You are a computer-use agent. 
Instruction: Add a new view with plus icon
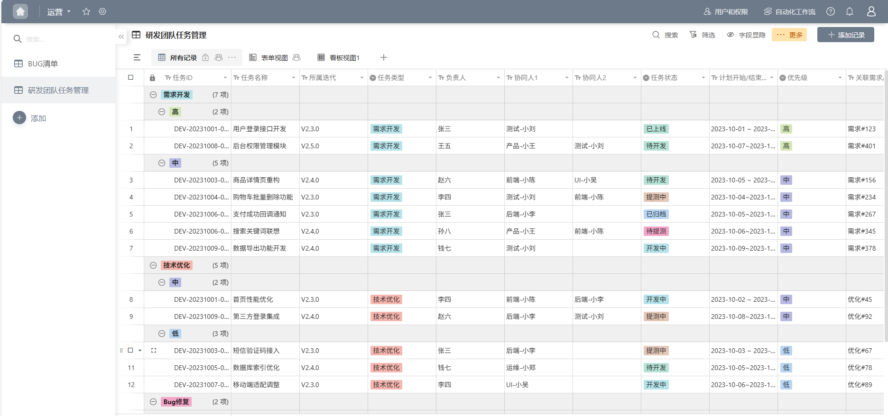click(384, 57)
